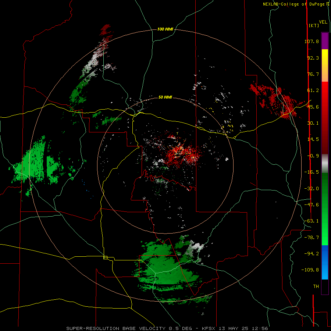Click the '61.2' scale value

click(x=313, y=90)
